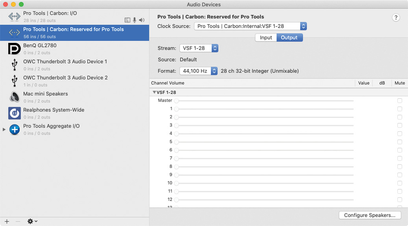Click the alert sound indicator icon on Carbon I/O
Viewport: 408px width, 226px height.
pyautogui.click(x=127, y=20)
